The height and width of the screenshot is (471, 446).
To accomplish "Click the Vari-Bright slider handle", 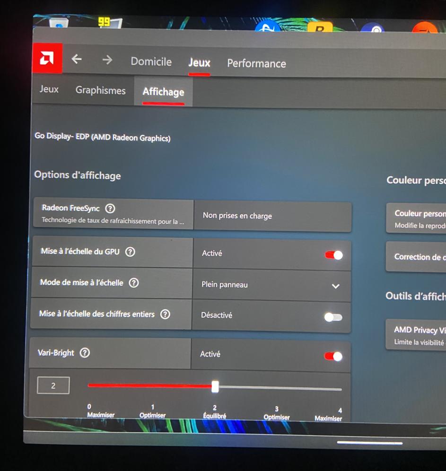I will (215, 387).
